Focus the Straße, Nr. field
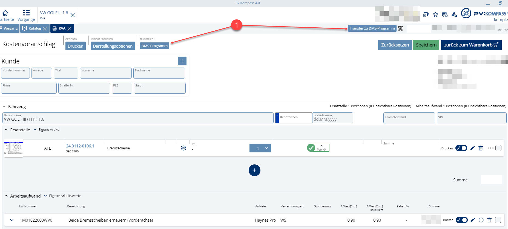 coord(84,88)
